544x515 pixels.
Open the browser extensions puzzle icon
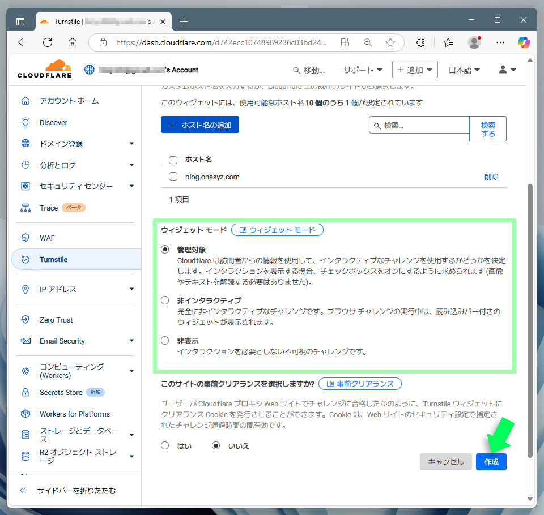420,42
